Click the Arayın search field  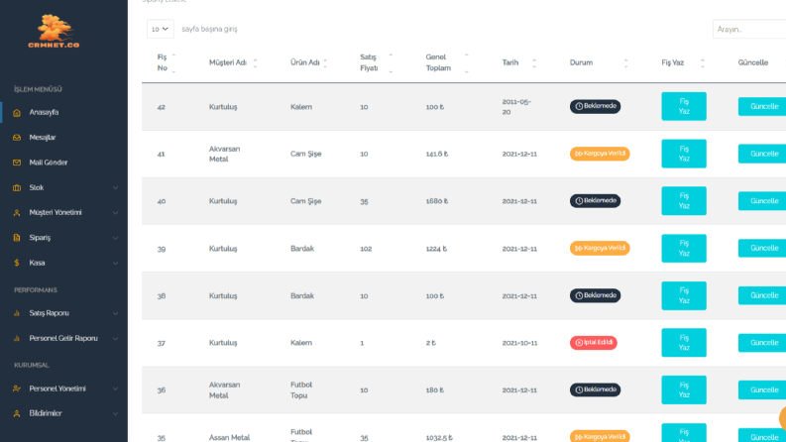tap(749, 29)
